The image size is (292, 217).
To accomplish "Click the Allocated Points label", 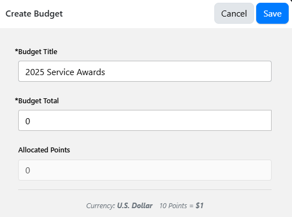I will (44, 150).
